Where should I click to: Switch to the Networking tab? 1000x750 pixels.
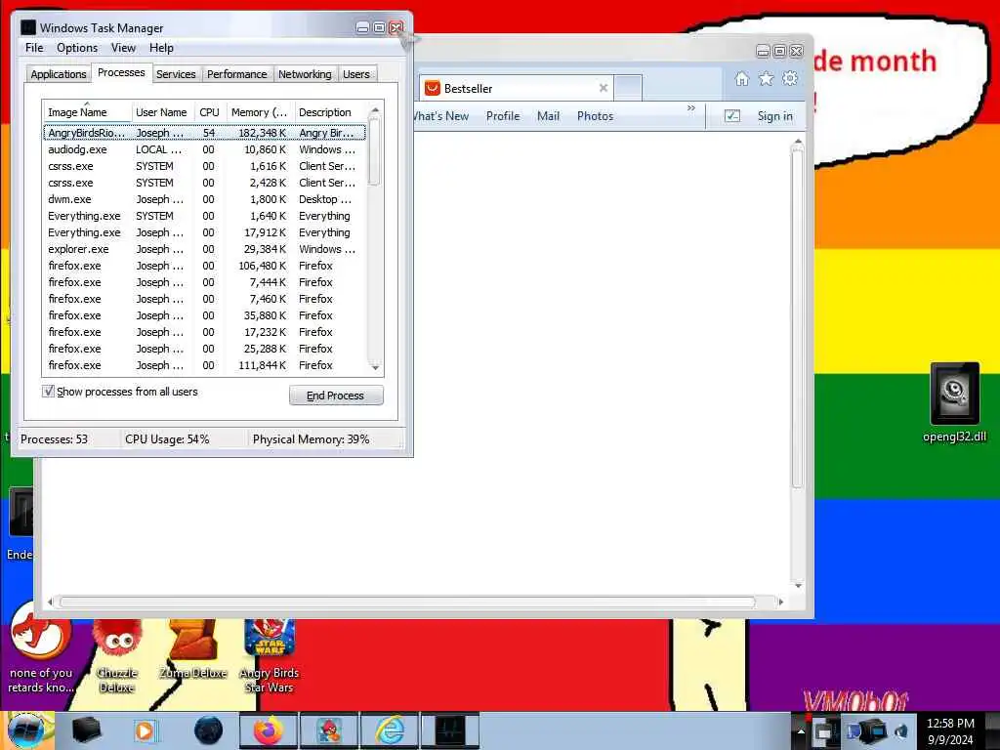click(x=305, y=74)
